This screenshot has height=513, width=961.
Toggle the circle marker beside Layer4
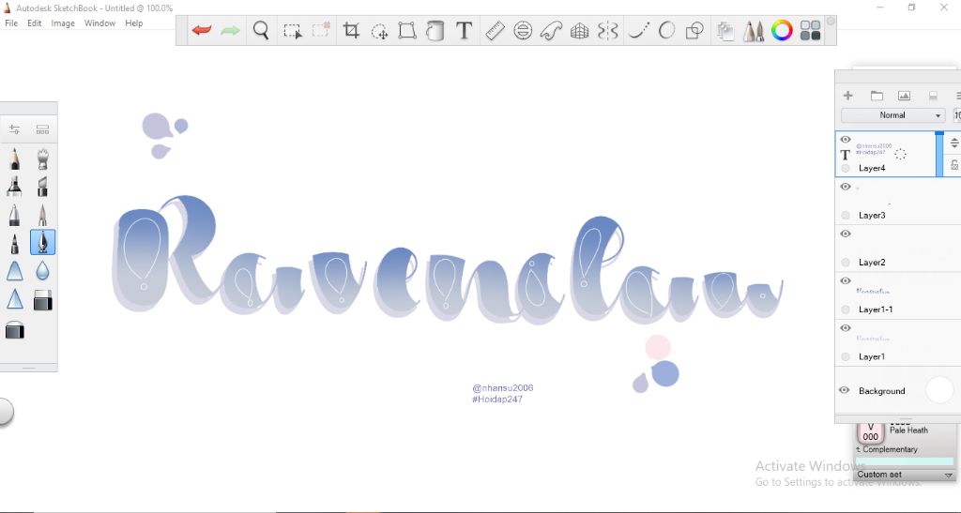click(846, 168)
